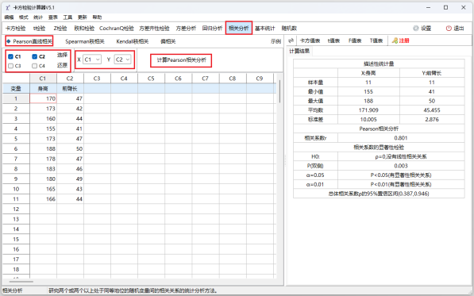The width and height of the screenshot is (474, 296).
Task: Check the C3 checkbox
Action: point(10,66)
